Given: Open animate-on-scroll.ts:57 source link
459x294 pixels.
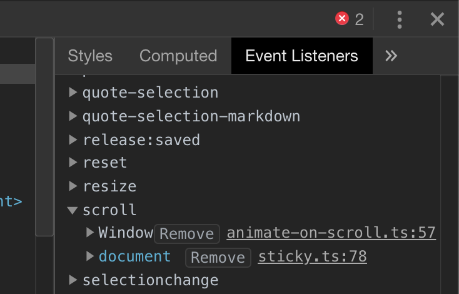Looking at the screenshot, I should (331, 233).
